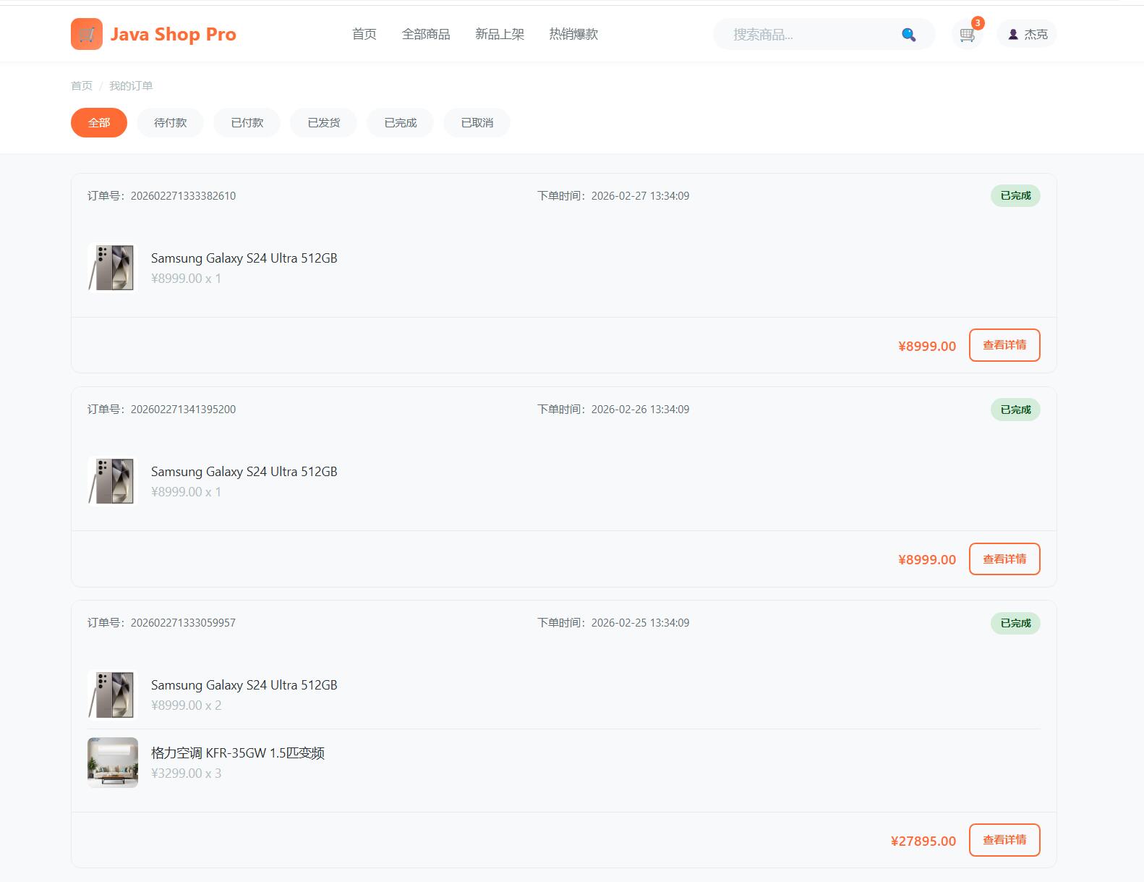Select the 全部 order filter tab
The image size is (1144, 882).
[x=99, y=122]
